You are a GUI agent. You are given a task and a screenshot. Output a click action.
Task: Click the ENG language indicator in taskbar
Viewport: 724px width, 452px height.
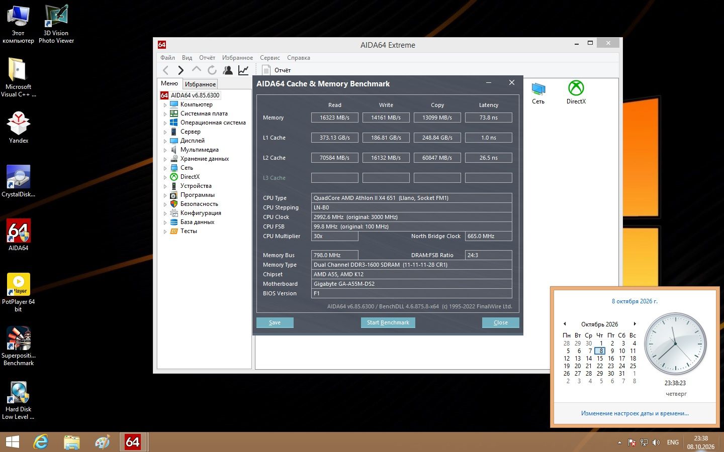tap(673, 442)
